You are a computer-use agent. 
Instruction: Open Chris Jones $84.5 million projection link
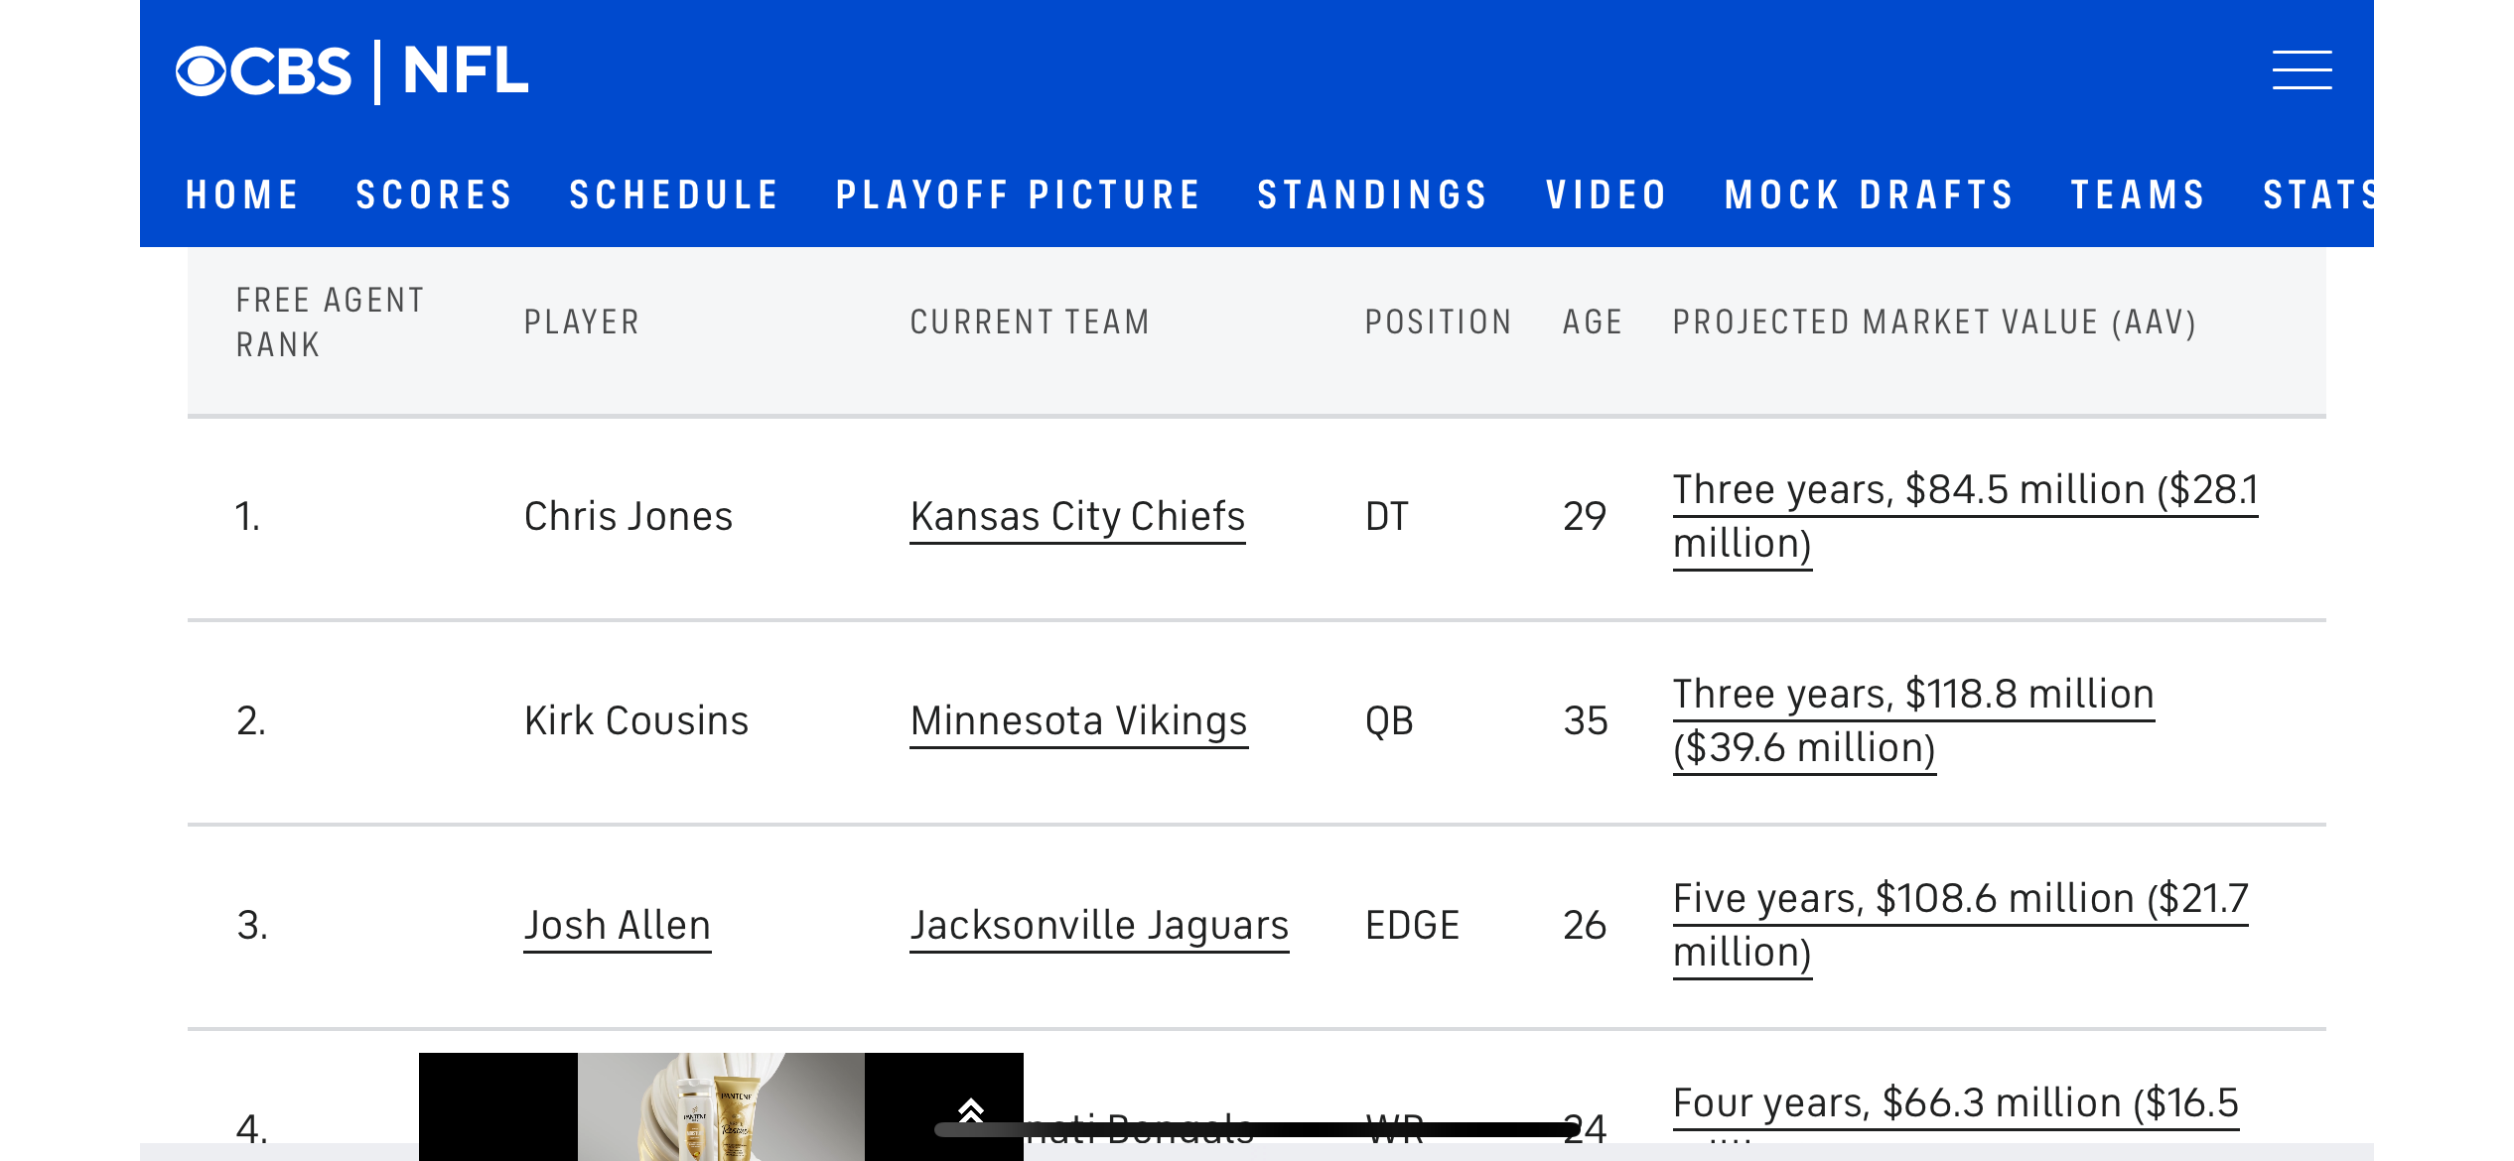tap(1965, 517)
